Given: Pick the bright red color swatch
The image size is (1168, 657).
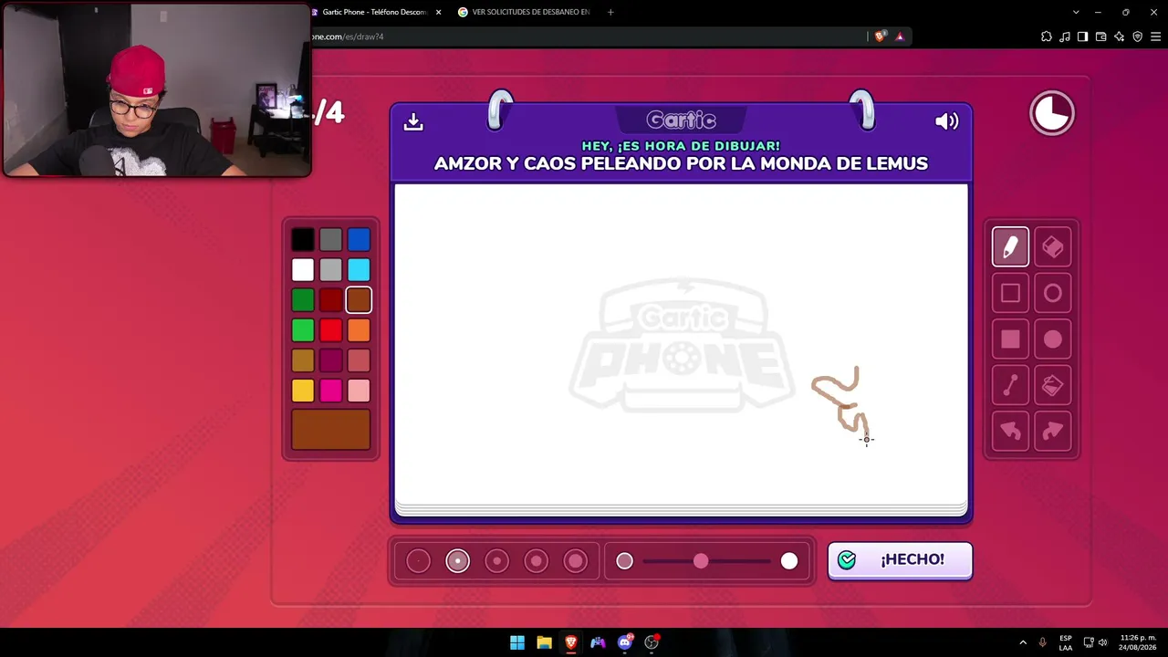Looking at the screenshot, I should 330,330.
